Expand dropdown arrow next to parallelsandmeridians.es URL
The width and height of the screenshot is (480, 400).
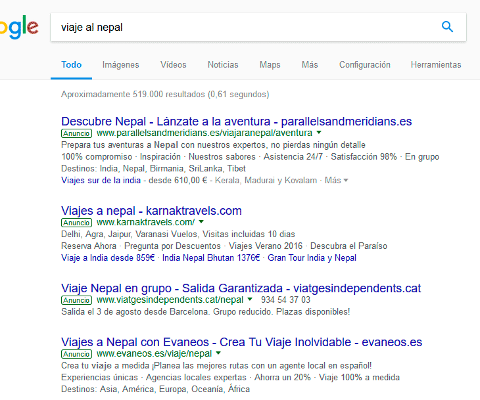[319, 133]
